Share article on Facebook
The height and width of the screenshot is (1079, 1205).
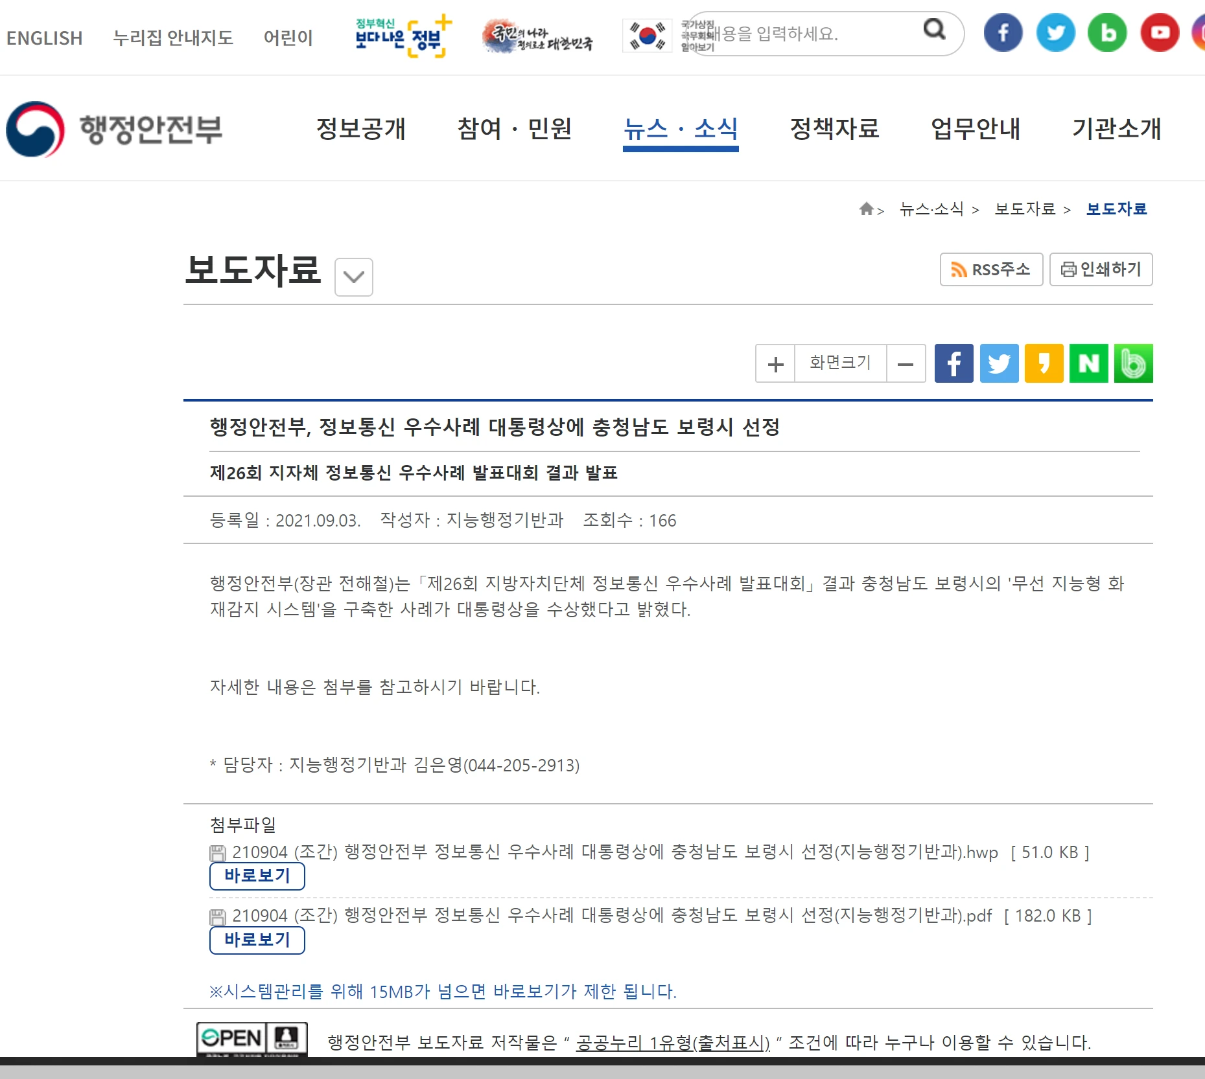click(x=953, y=363)
